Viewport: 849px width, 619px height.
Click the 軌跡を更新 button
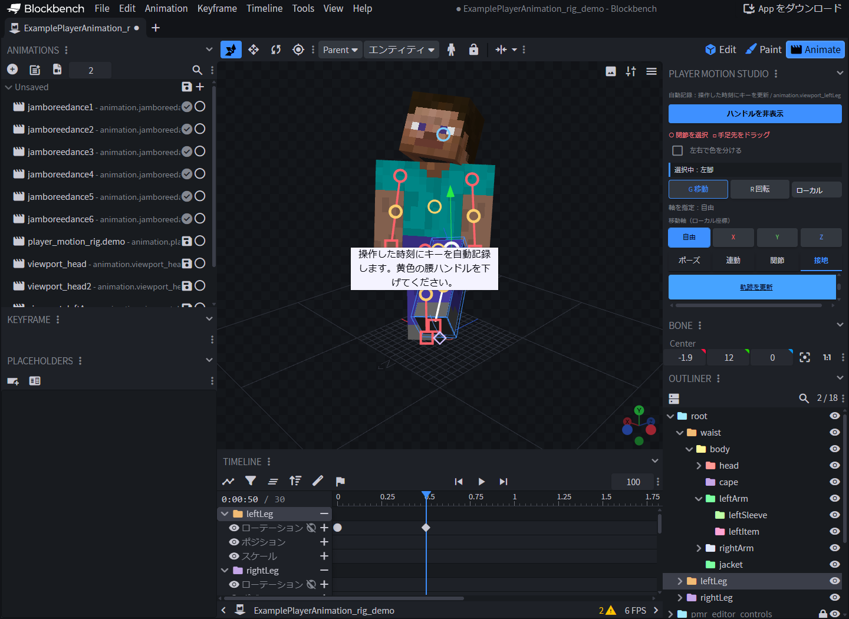tap(752, 287)
